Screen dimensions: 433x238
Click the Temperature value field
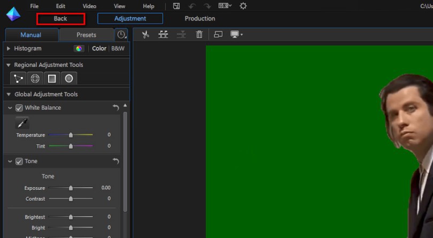[109, 135]
